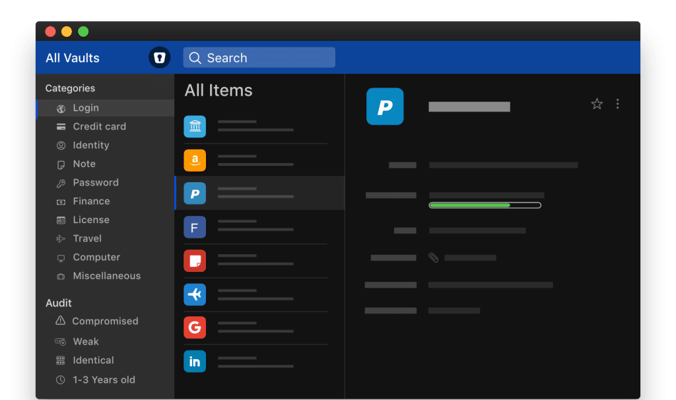Click the Enpass keyhole logo icon
The height and width of the screenshot is (400, 676).
[159, 57]
